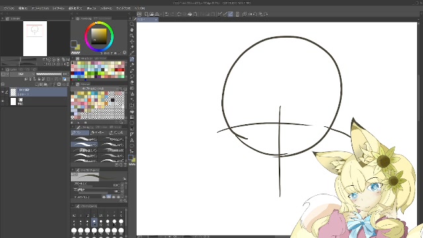Delete the selected layer with trash icon
The height and width of the screenshot is (238, 423).
[x=67, y=85]
